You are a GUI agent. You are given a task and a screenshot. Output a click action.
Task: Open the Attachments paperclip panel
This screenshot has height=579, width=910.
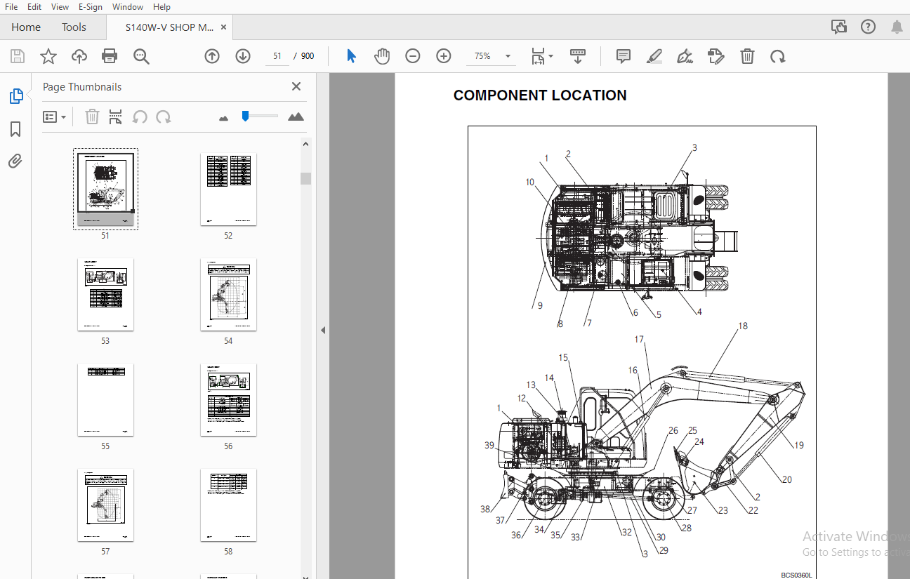[15, 161]
